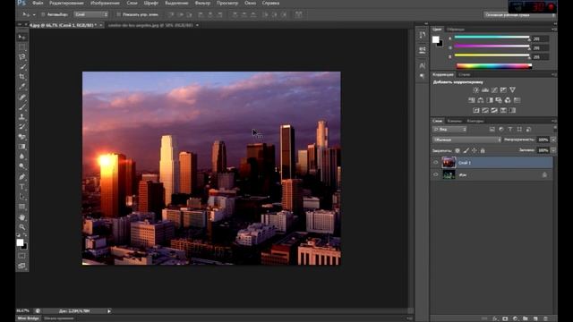The width and height of the screenshot is (573, 322).
Task: Open the workspace switcher dropdown
Action: pos(519,15)
